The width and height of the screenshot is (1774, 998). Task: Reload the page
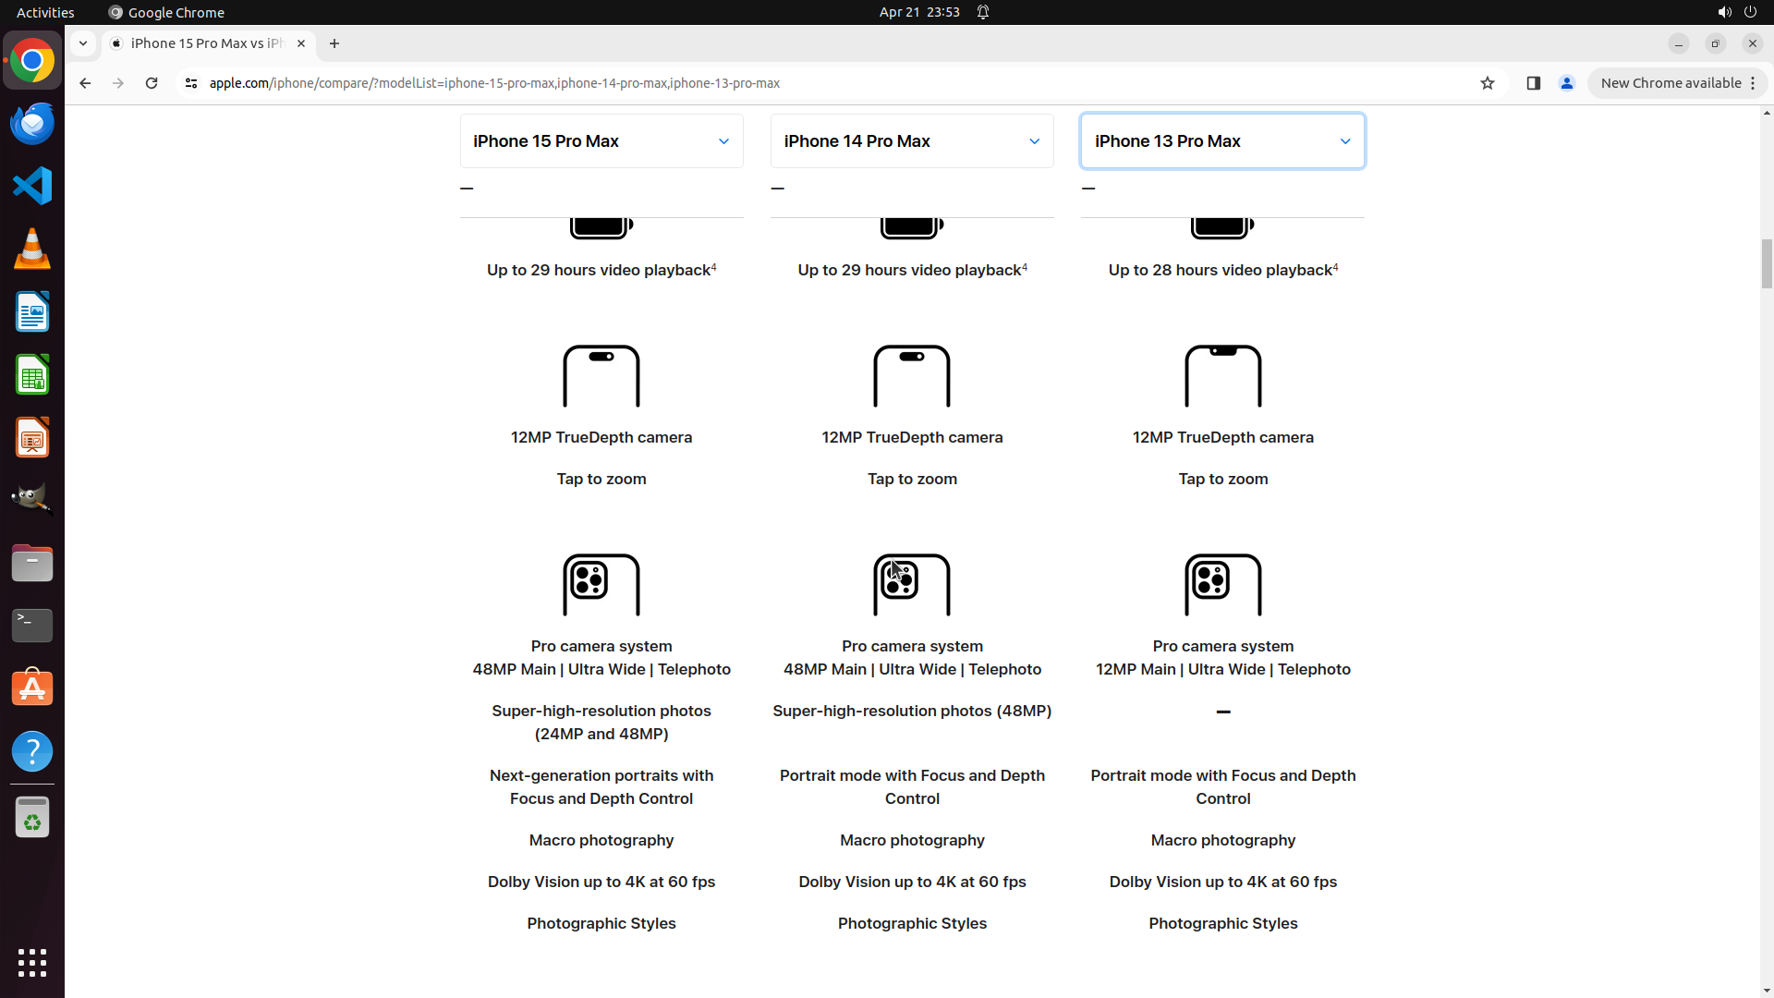tap(152, 83)
